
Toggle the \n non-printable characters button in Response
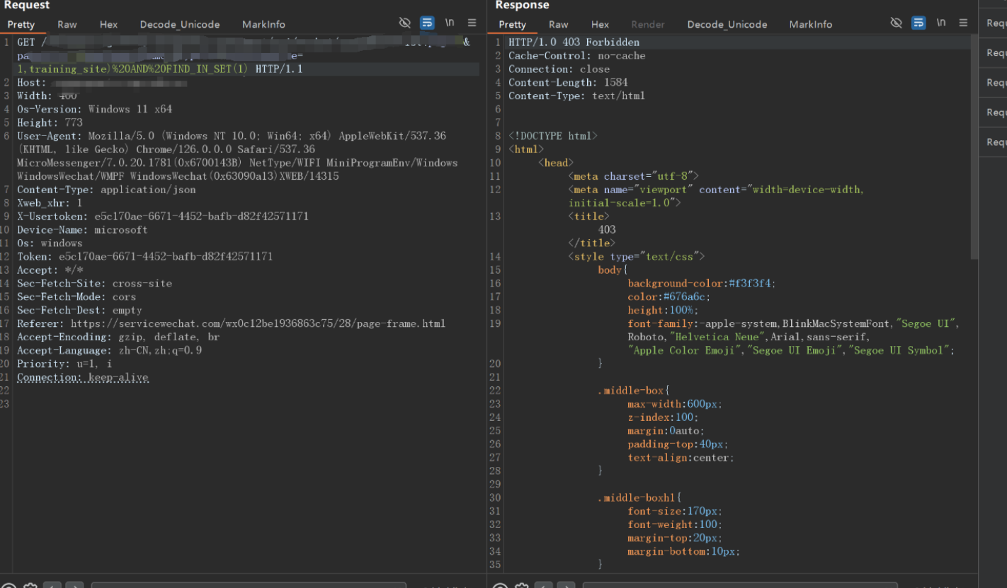click(x=941, y=23)
